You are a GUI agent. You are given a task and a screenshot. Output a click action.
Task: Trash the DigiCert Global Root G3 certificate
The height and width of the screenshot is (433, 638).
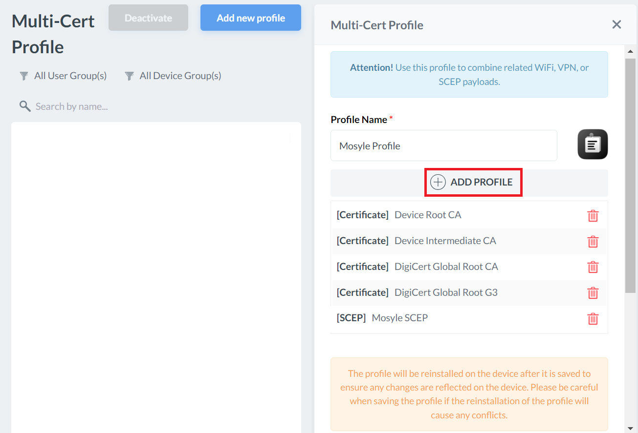click(x=593, y=293)
